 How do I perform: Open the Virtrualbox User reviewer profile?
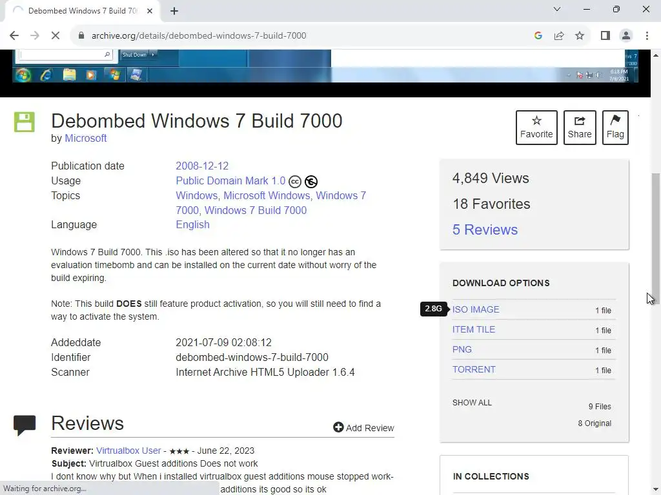(x=128, y=451)
